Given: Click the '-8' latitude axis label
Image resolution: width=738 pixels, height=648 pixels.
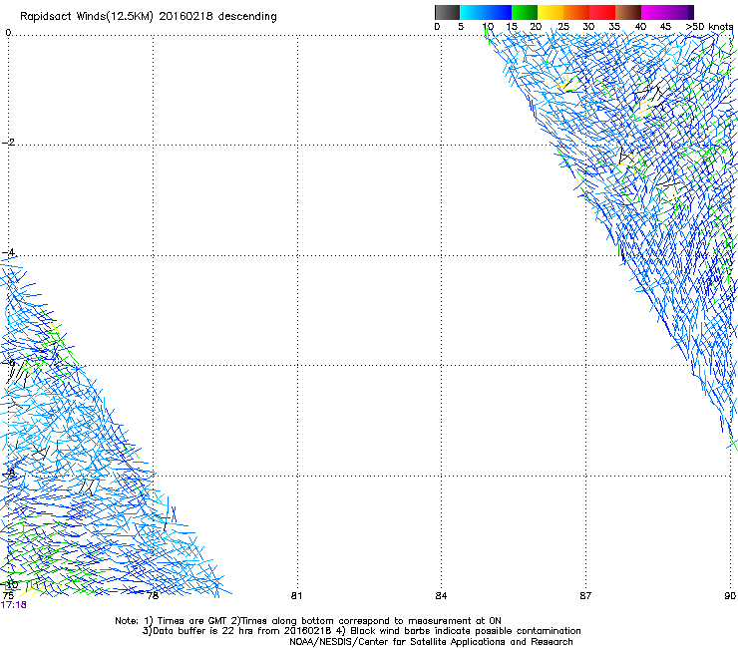Looking at the screenshot, I should pos(8,474).
